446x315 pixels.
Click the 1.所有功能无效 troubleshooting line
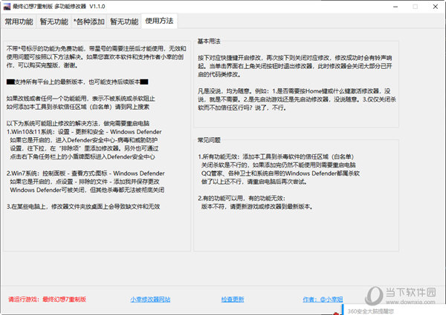[276, 156]
